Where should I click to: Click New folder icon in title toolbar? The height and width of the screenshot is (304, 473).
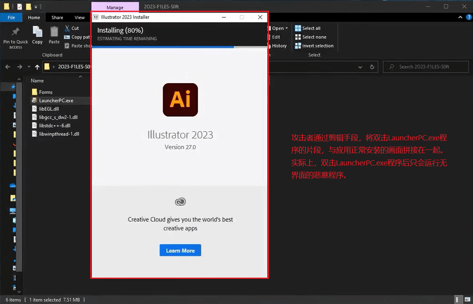(x=28, y=7)
